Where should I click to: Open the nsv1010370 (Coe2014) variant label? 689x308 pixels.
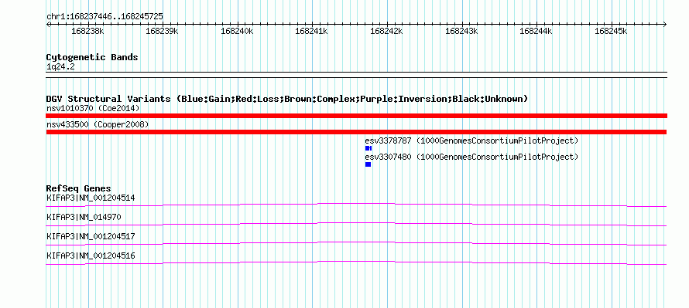[x=93, y=108]
